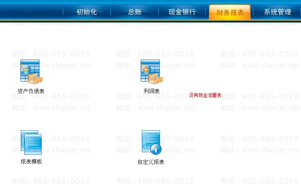Switch to the 总账 tab

[x=135, y=12]
